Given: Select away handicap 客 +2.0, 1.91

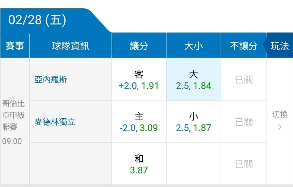Looking at the screenshot, I should (x=139, y=80).
